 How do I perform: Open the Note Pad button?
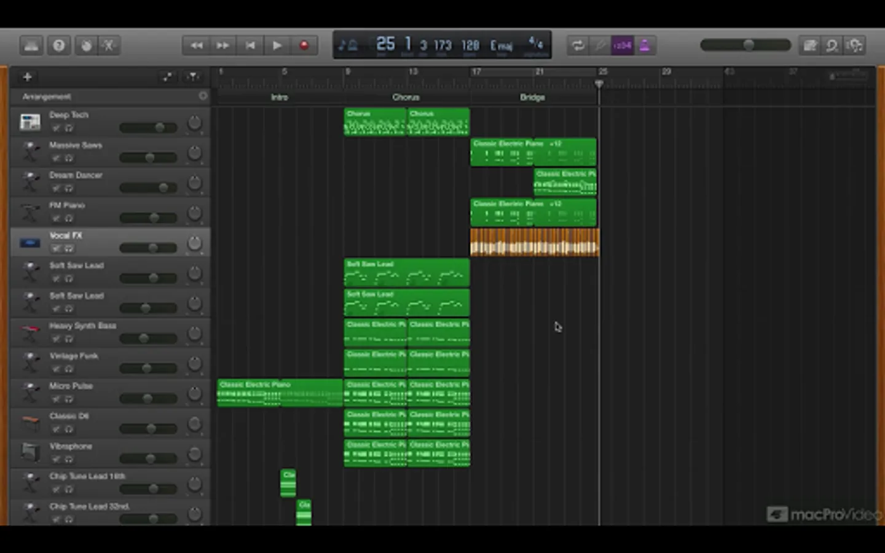point(810,45)
